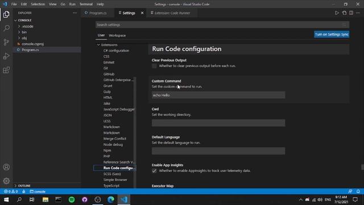Click the flame icon in status bar
The image size is (364, 205).
pos(24,191)
